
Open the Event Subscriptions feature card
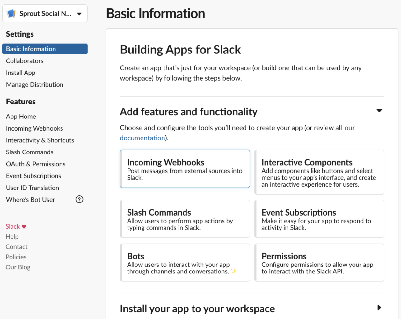(x=319, y=219)
